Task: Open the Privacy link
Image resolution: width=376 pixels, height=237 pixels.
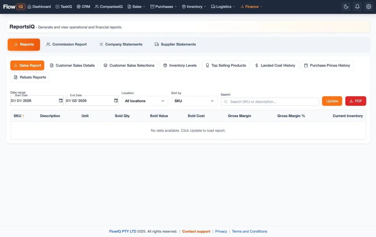Action: [x=221, y=231]
